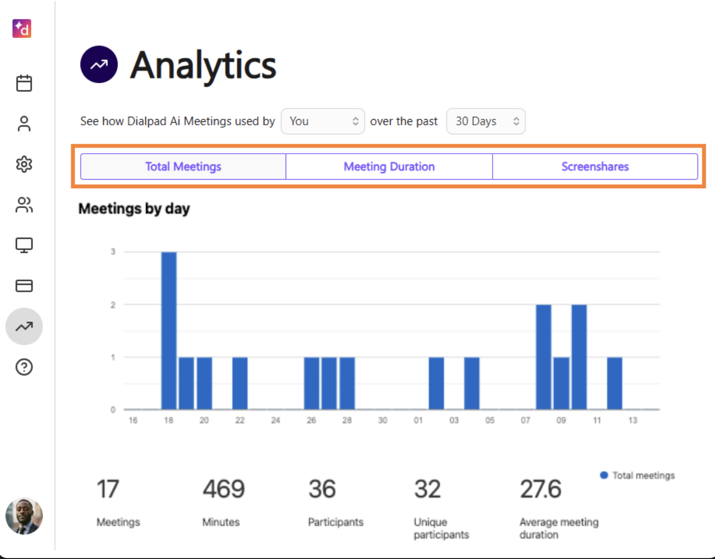The image size is (715, 559).
Task: Click the 27.6 average meeting duration stat
Action: [x=541, y=489]
